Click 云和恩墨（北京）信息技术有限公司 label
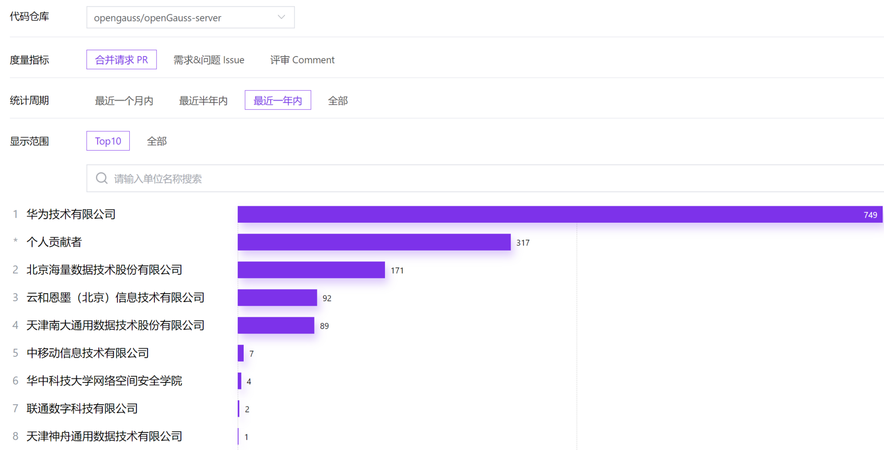884x450 pixels. coord(115,298)
